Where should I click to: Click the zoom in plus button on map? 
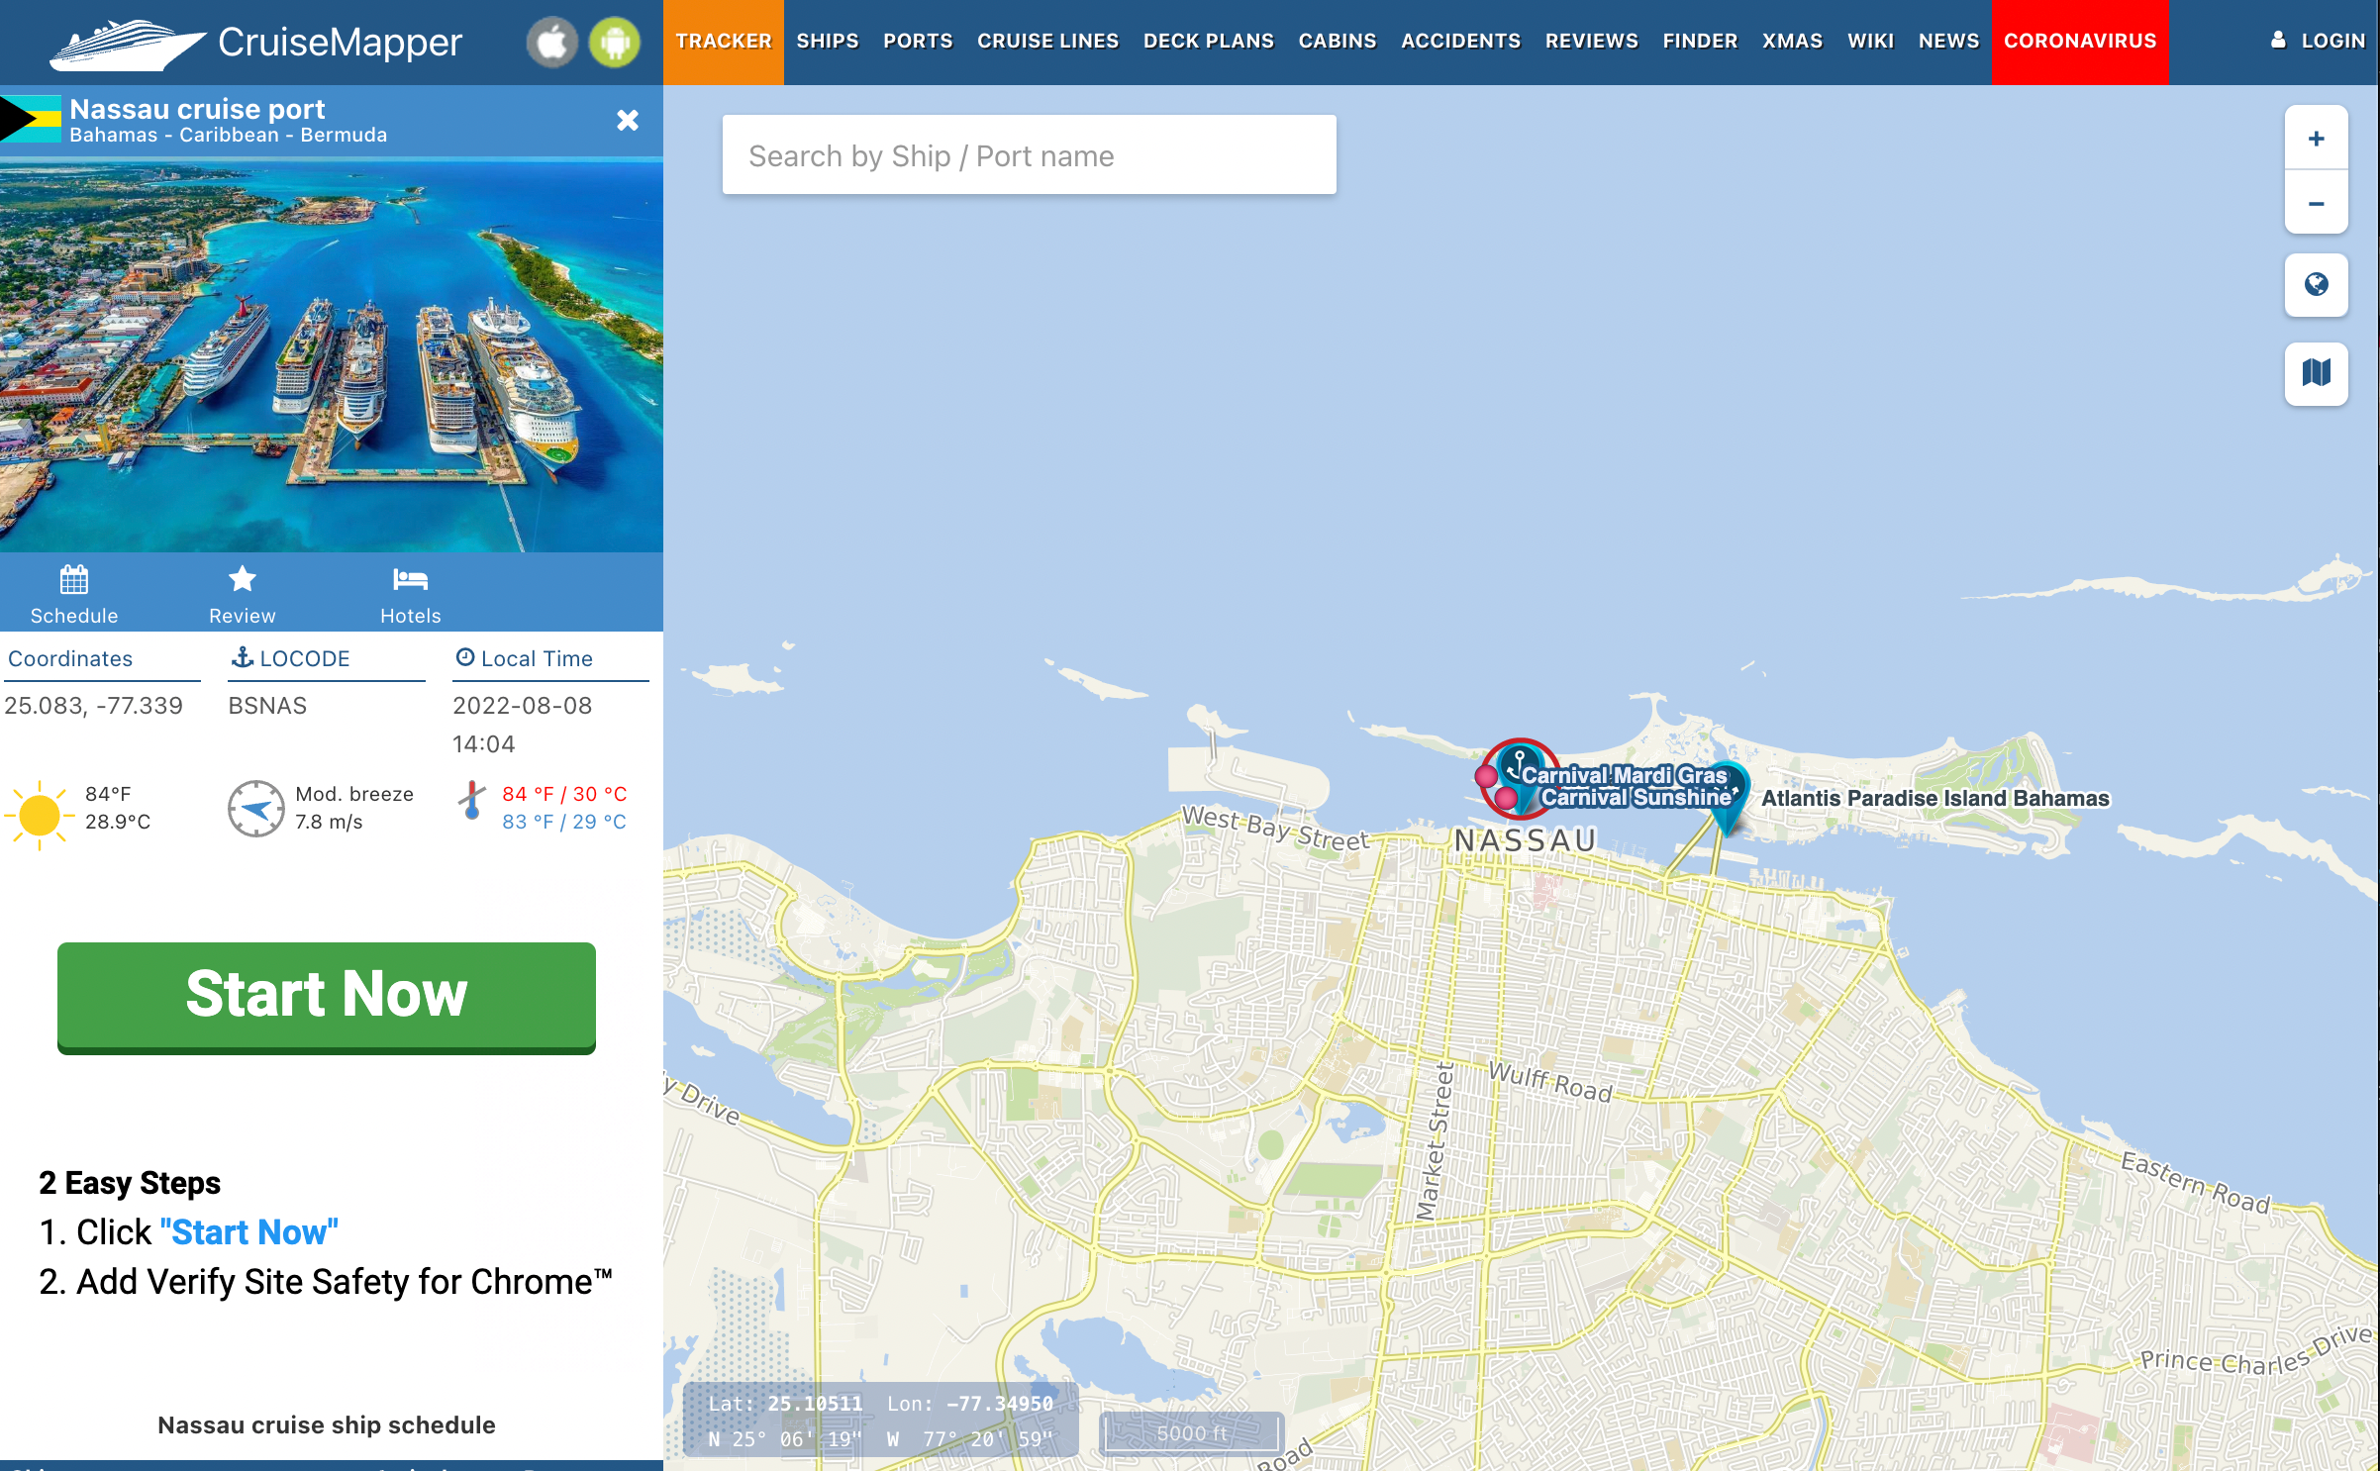[x=2317, y=138]
